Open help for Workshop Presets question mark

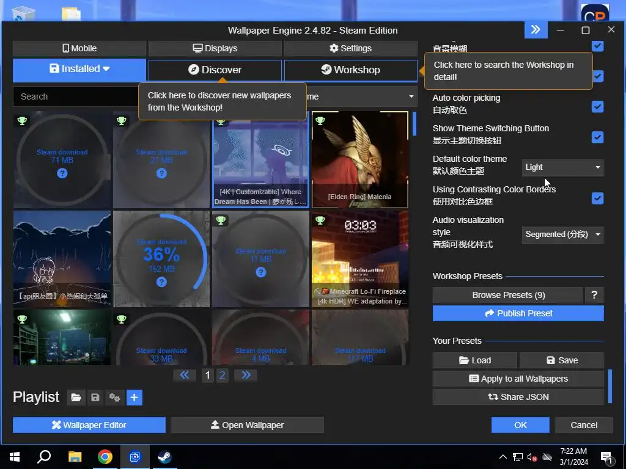click(594, 295)
